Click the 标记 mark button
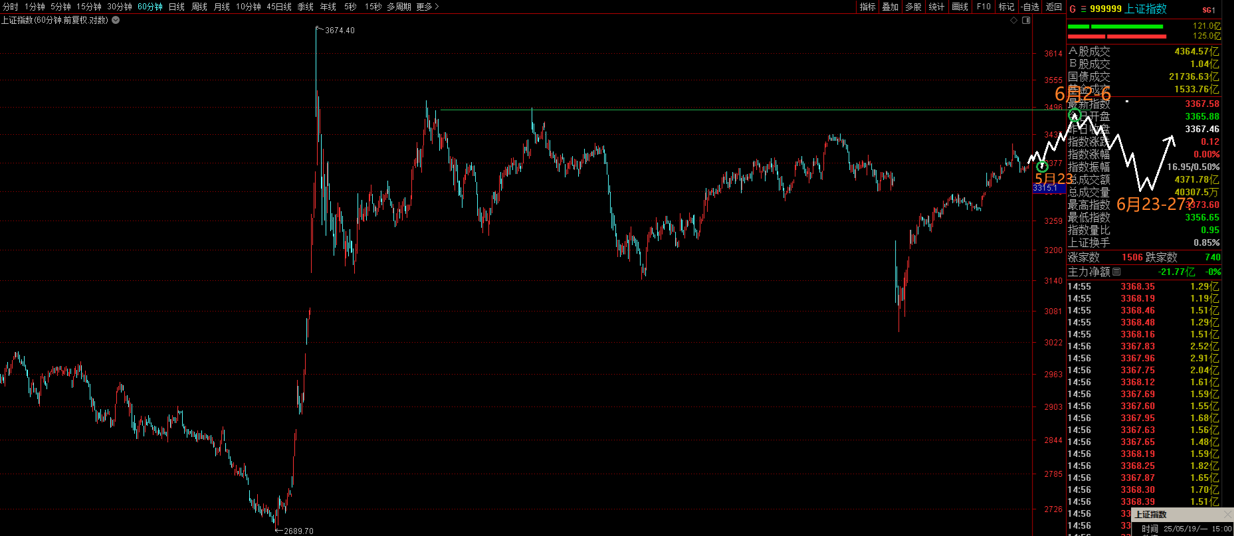Screen dimensions: 1234x536 pyautogui.click(x=1007, y=7)
